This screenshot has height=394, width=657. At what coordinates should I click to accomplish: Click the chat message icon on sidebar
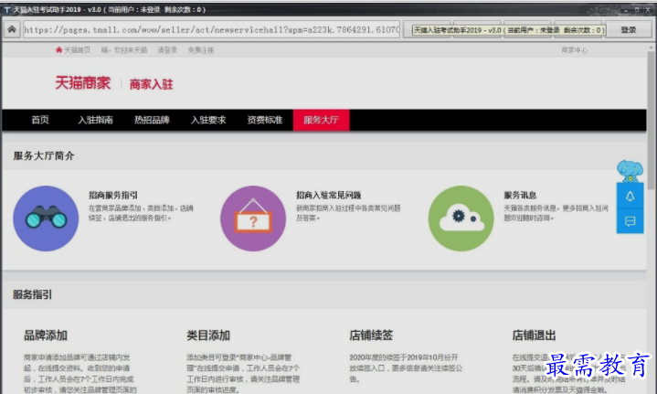(630, 221)
